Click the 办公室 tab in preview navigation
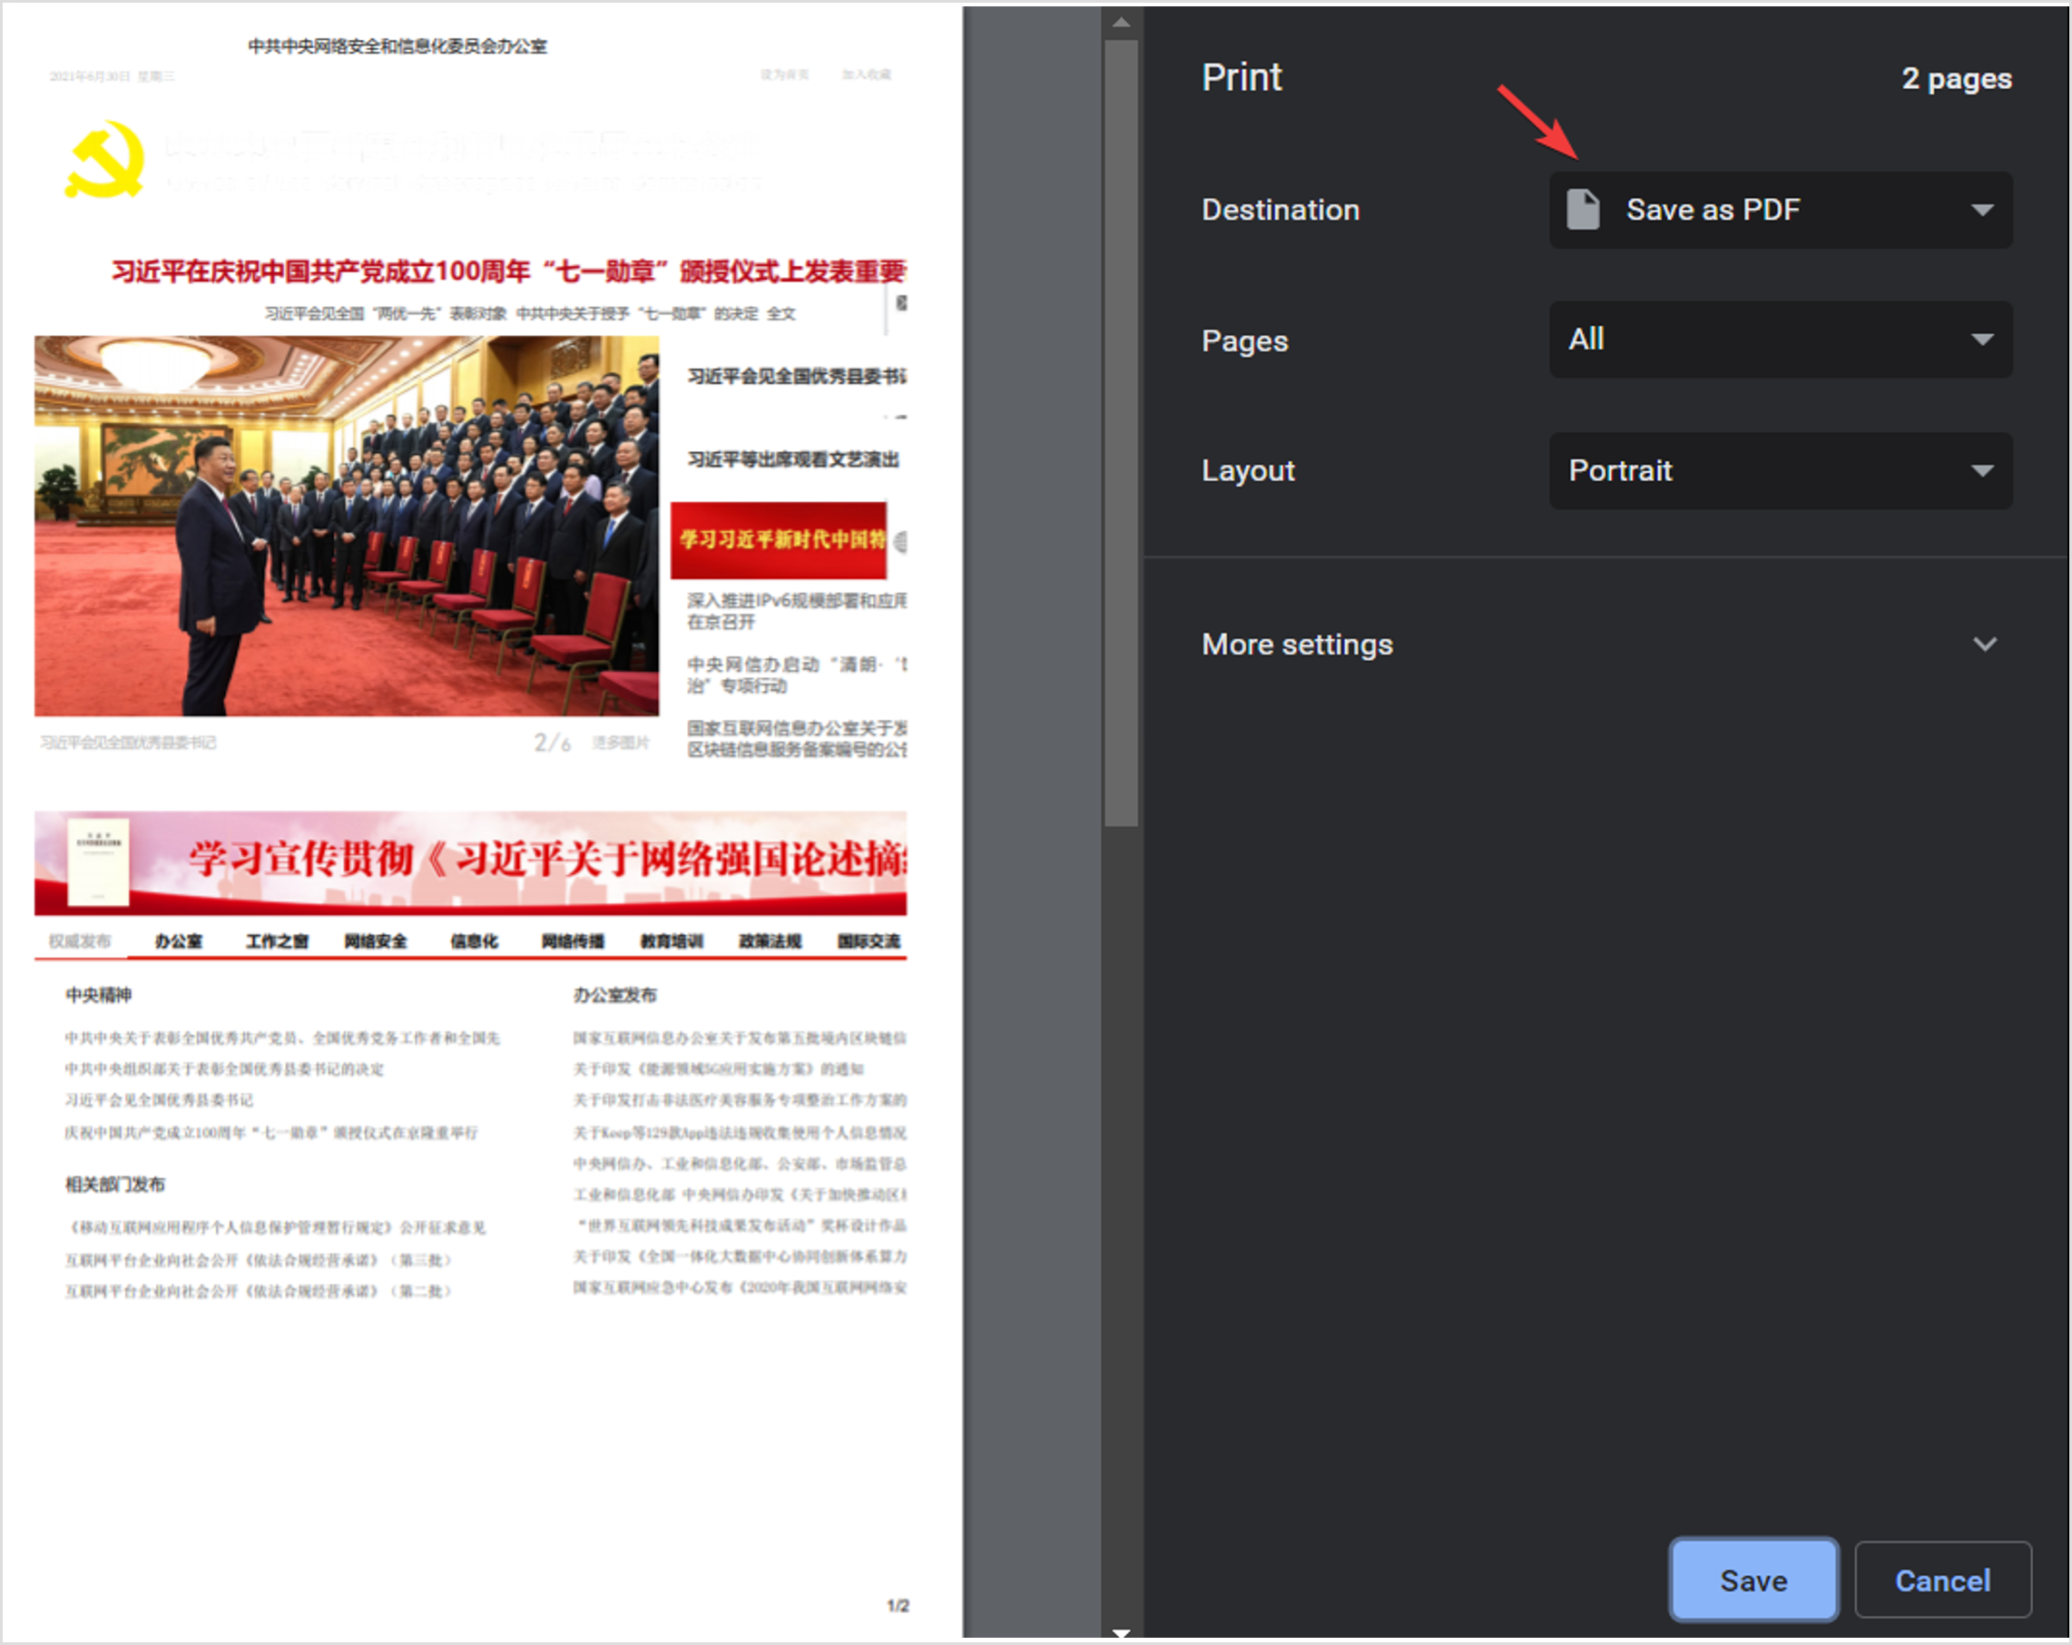The width and height of the screenshot is (2072, 1645). (179, 941)
